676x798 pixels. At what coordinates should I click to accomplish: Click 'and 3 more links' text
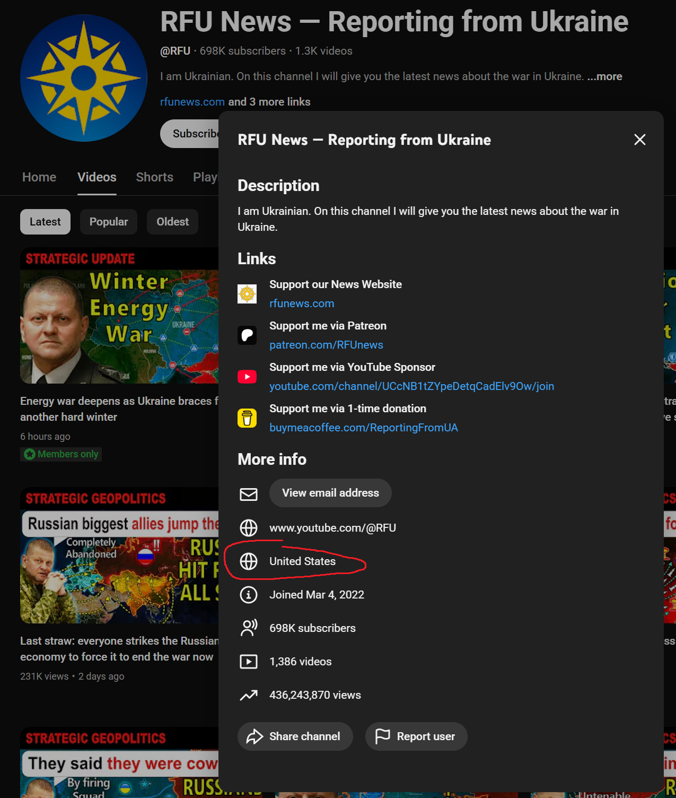pyautogui.click(x=269, y=102)
